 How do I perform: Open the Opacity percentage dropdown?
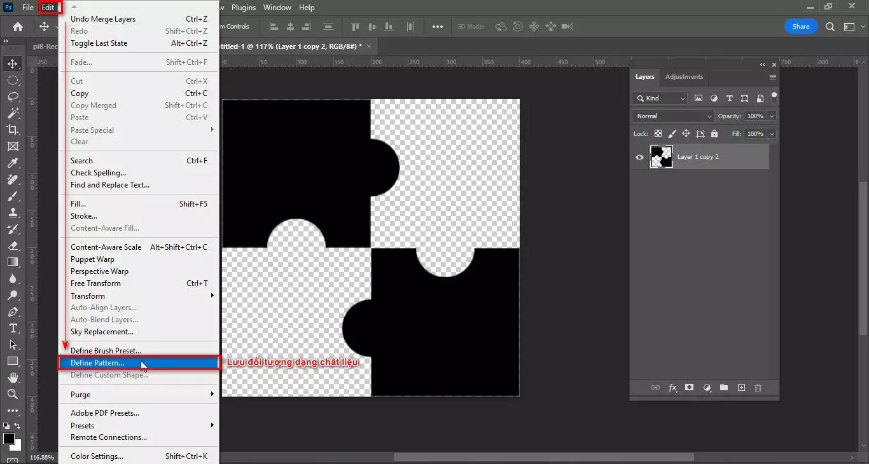[x=770, y=116]
